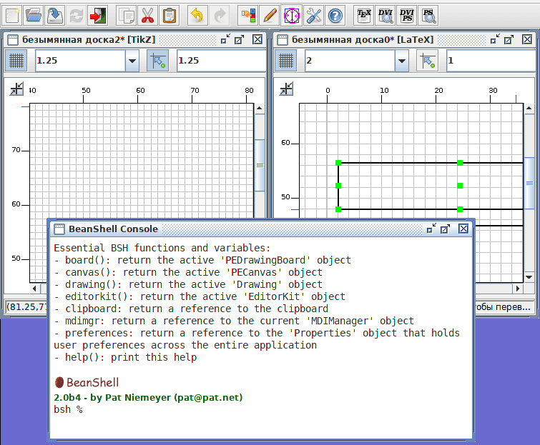
Task: Iconify the LaTeX board window
Action: point(495,39)
